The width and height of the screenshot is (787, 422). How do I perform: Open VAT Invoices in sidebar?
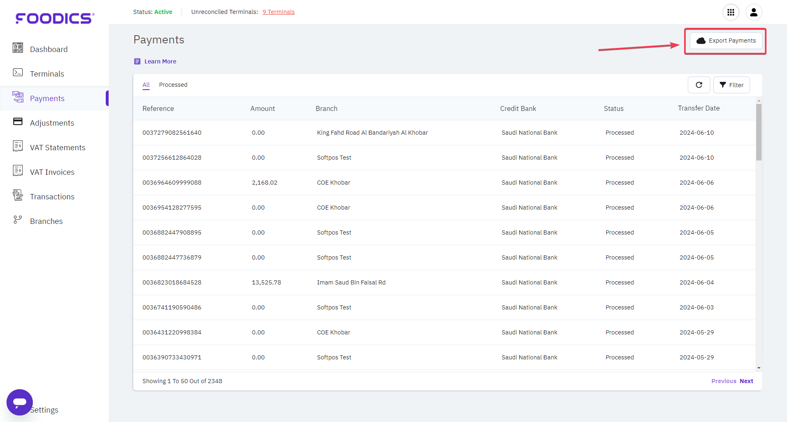tap(52, 172)
